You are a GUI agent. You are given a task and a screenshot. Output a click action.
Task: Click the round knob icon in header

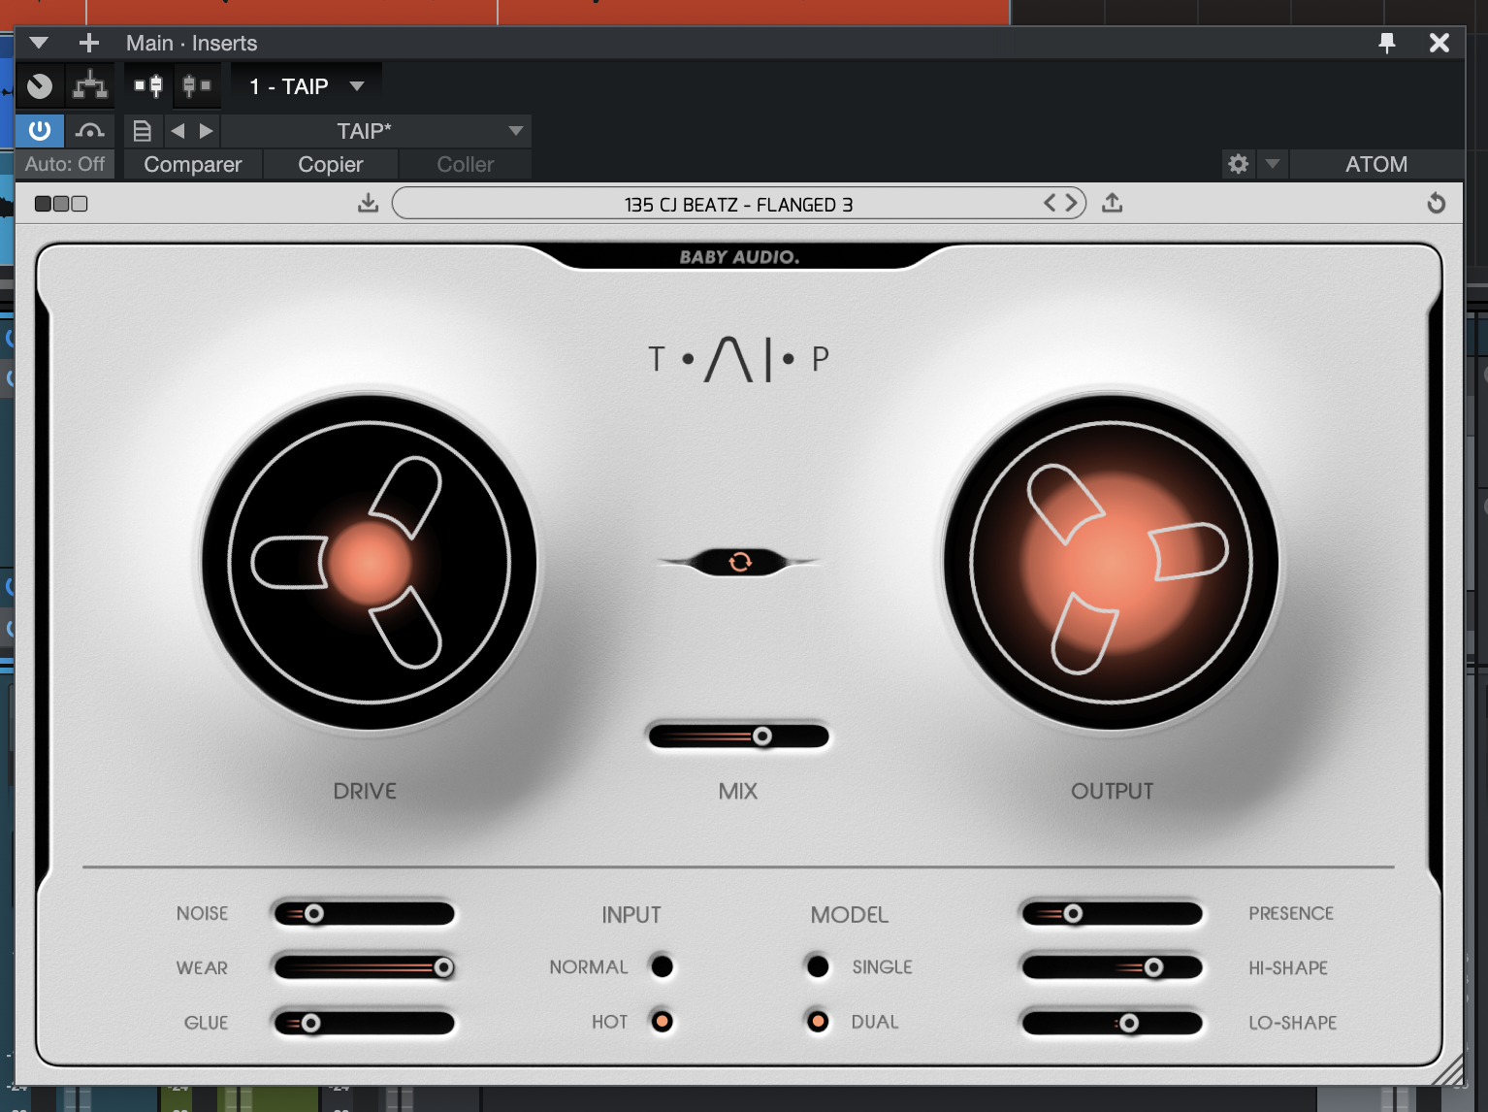pos(40,86)
